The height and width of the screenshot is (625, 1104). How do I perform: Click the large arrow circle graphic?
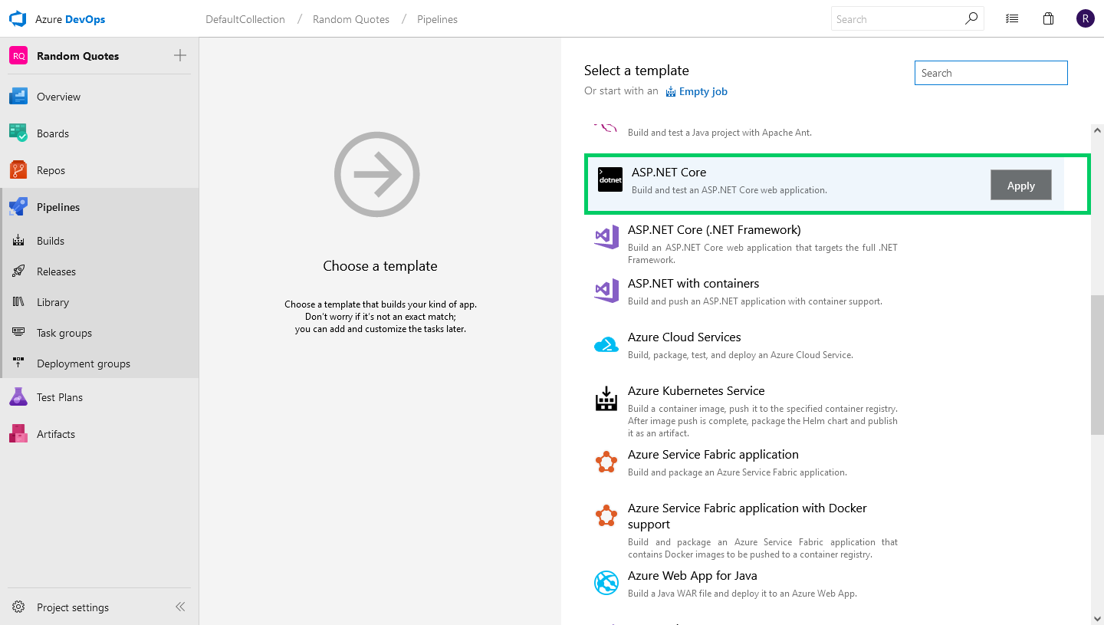pyautogui.click(x=377, y=175)
